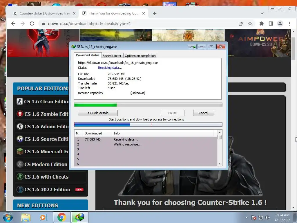Show hidden system tray icons arrow
Screen dimensions: 297x223
click(x=247, y=217)
